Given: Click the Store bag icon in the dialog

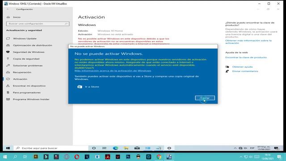Looking at the screenshot, I should [x=80, y=87].
